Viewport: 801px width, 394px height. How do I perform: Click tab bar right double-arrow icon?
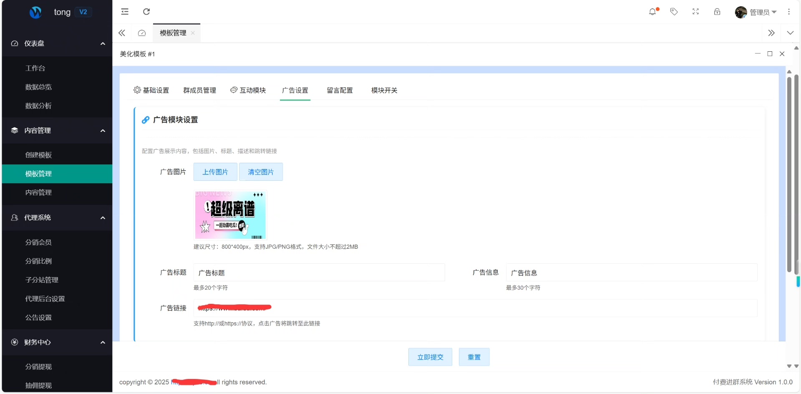coord(771,33)
